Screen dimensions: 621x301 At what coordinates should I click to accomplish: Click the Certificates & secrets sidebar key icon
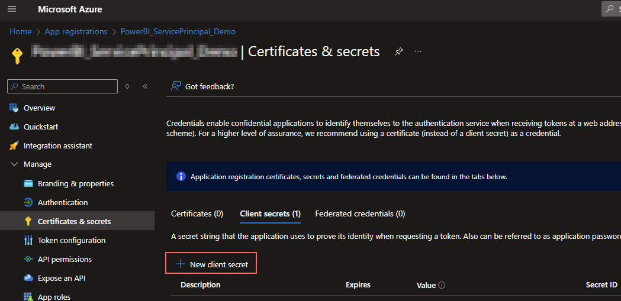pyautogui.click(x=28, y=221)
